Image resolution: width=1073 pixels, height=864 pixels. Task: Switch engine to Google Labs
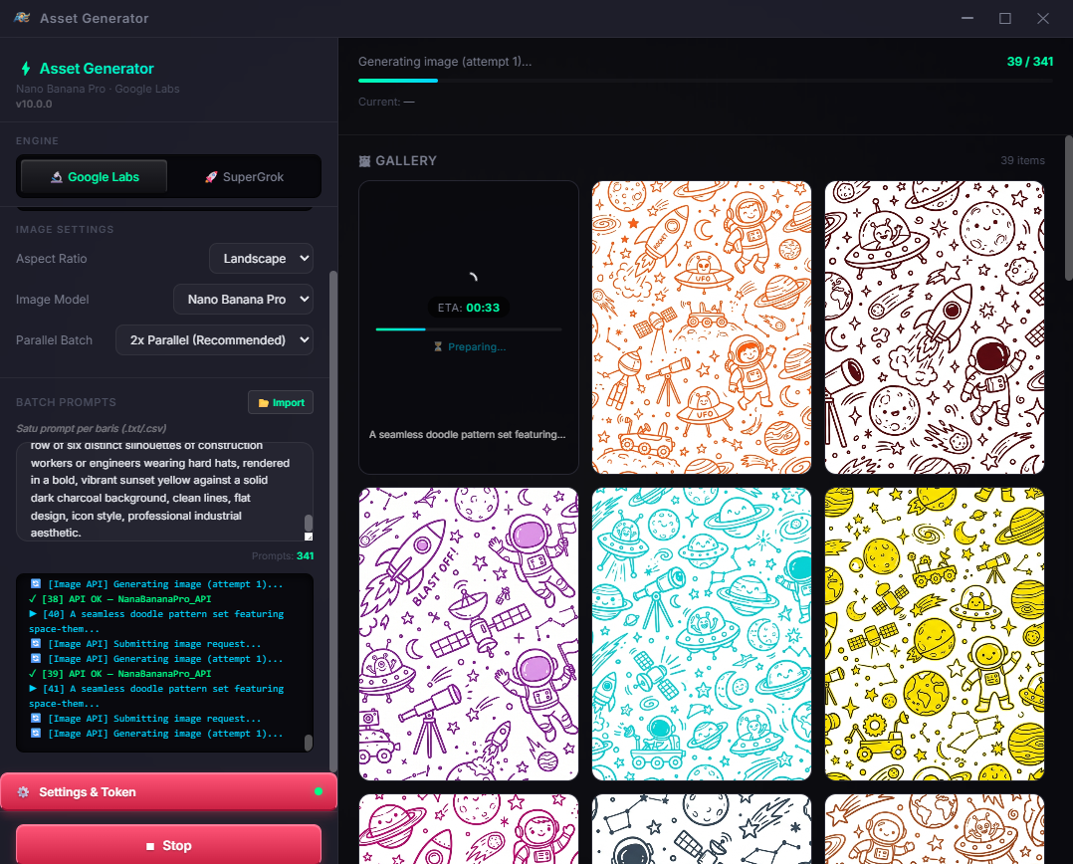pyautogui.click(x=94, y=176)
